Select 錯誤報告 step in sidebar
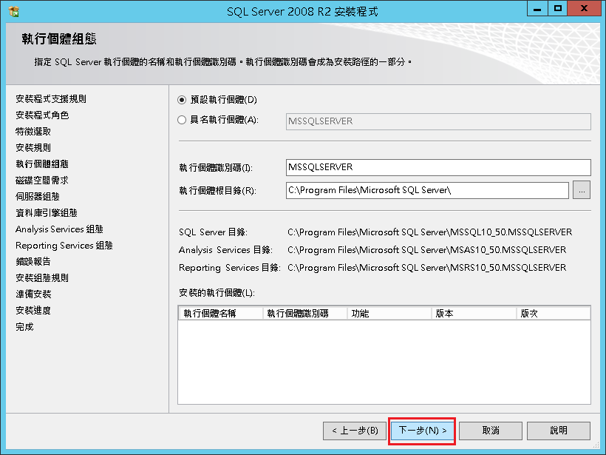The height and width of the screenshot is (455, 606). click(x=33, y=262)
